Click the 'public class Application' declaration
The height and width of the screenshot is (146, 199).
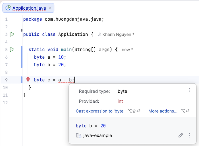coord(55,34)
